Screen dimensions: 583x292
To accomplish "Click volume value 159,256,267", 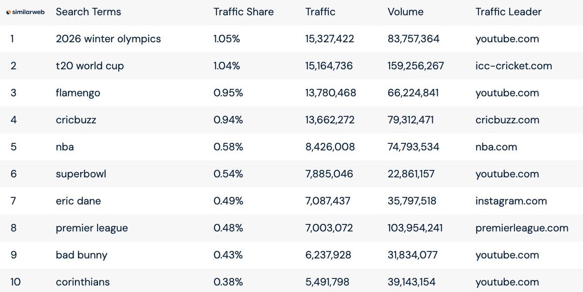I will coord(416,66).
